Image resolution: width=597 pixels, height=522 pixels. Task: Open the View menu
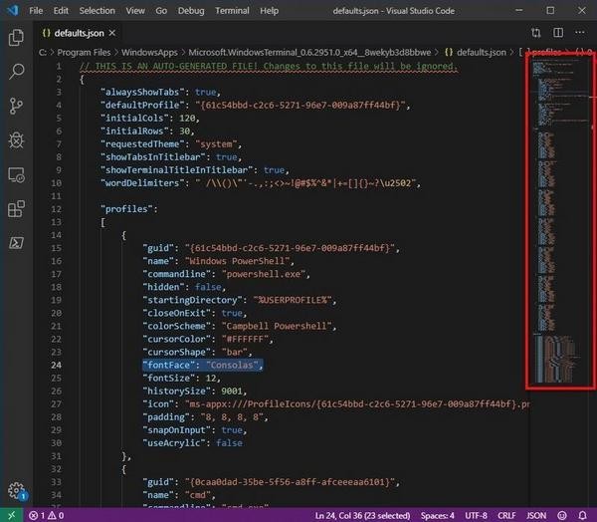135,11
